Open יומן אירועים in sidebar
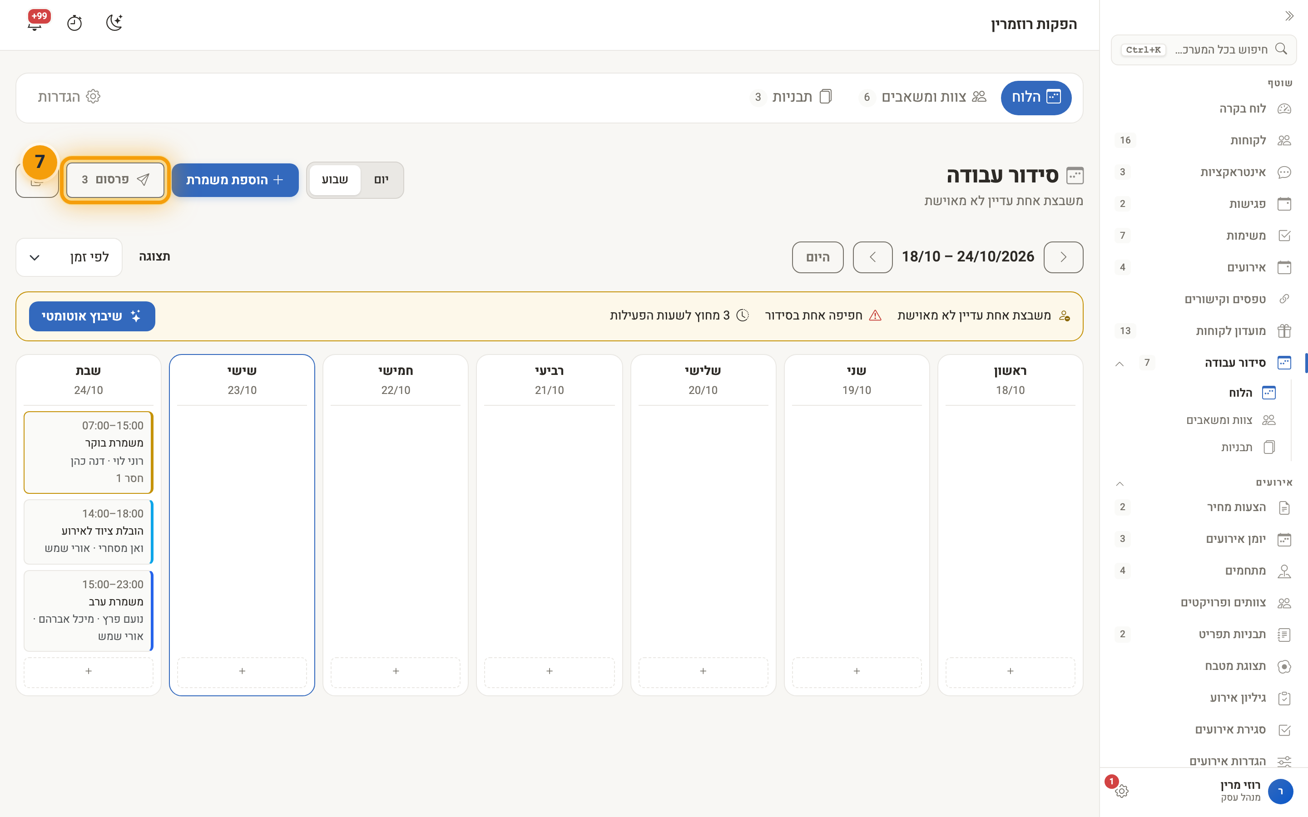This screenshot has height=817, width=1308. click(x=1204, y=539)
